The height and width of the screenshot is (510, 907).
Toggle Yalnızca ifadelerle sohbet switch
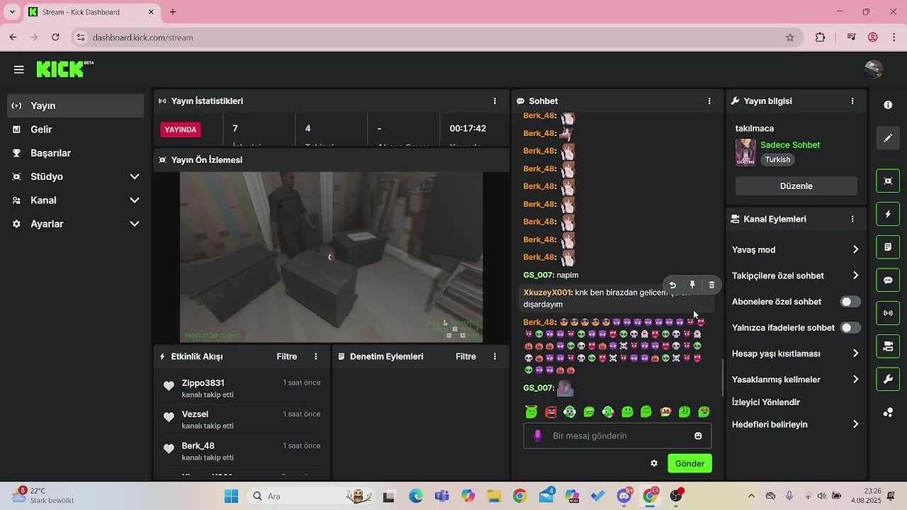pyautogui.click(x=850, y=328)
